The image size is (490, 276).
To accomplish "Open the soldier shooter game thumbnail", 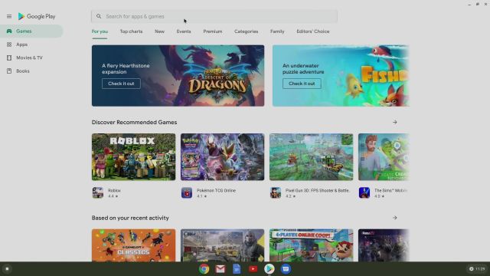I will click(222, 245).
